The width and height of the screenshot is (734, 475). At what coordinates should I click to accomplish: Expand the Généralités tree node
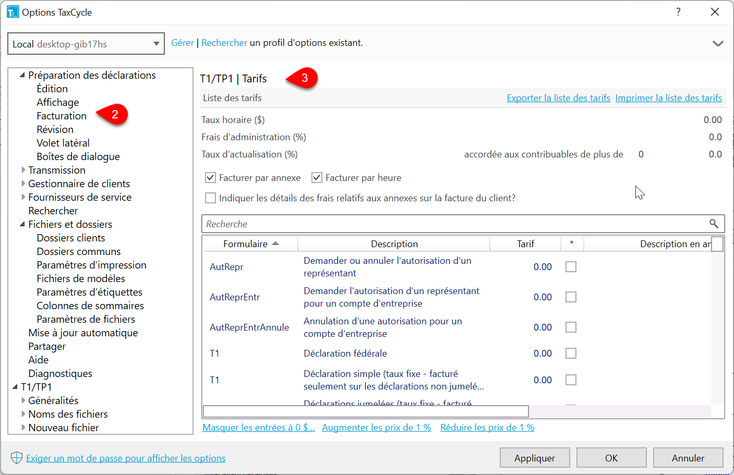coord(23,400)
